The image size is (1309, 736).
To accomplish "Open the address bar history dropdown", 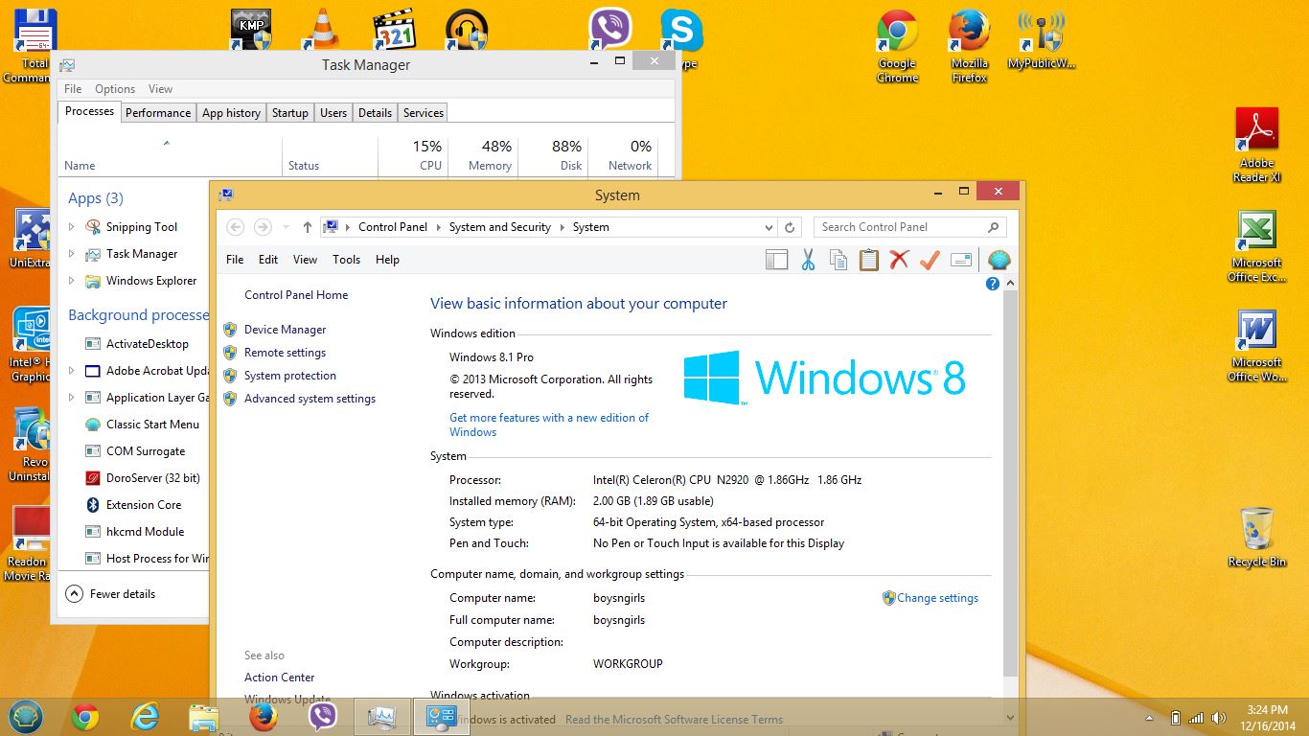I will click(x=769, y=228).
